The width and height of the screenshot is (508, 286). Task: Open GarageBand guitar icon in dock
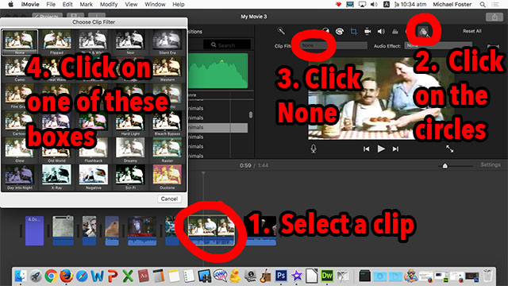tap(266, 276)
